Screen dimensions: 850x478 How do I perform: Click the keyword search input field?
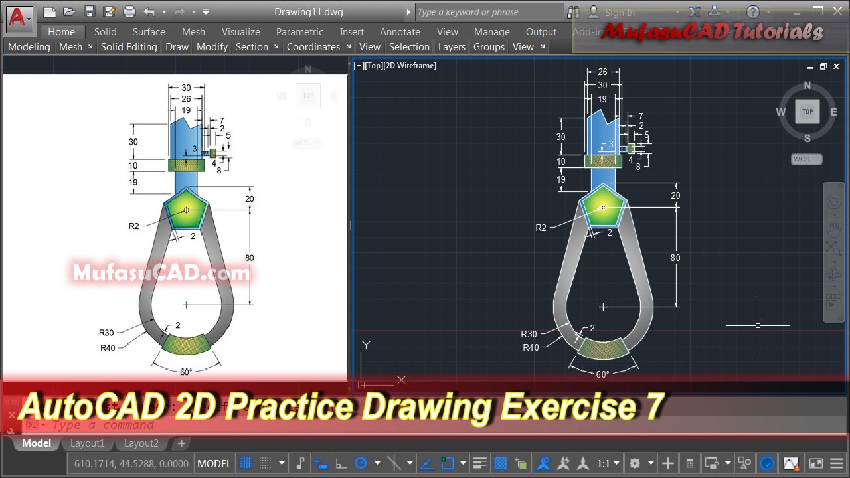489,12
